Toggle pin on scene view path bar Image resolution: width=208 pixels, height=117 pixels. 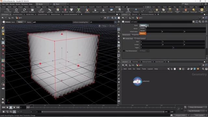[105, 18]
